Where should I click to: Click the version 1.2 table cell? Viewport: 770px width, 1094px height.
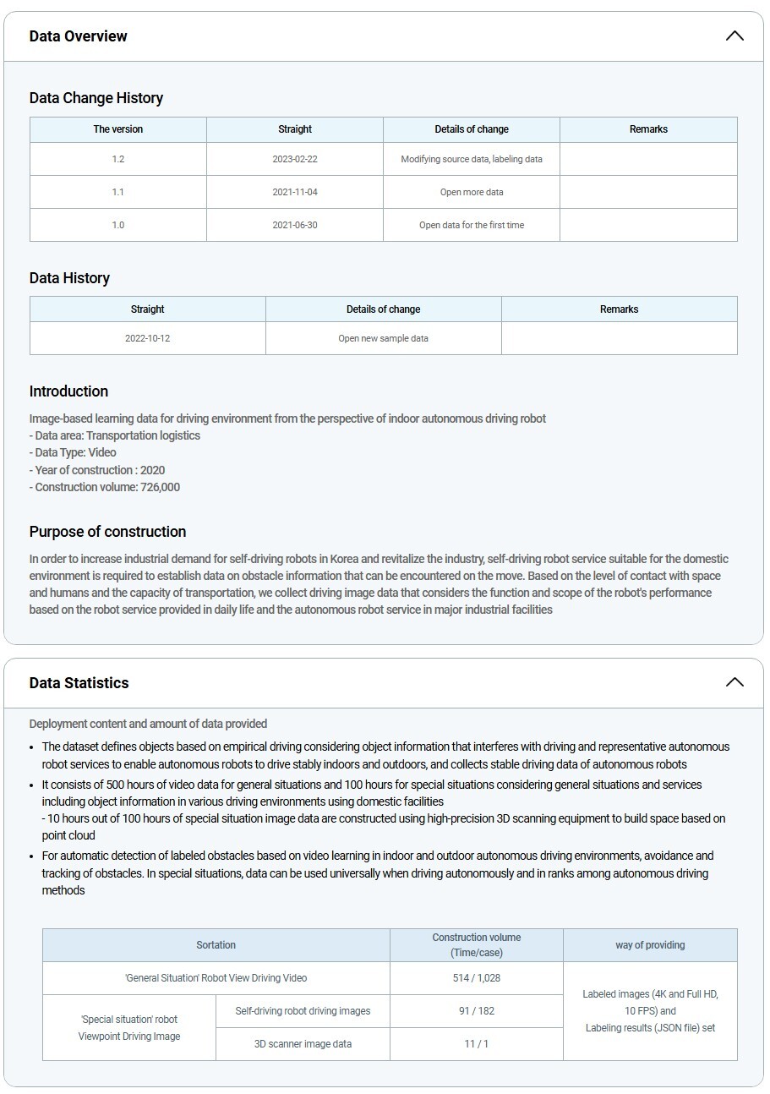(x=118, y=159)
